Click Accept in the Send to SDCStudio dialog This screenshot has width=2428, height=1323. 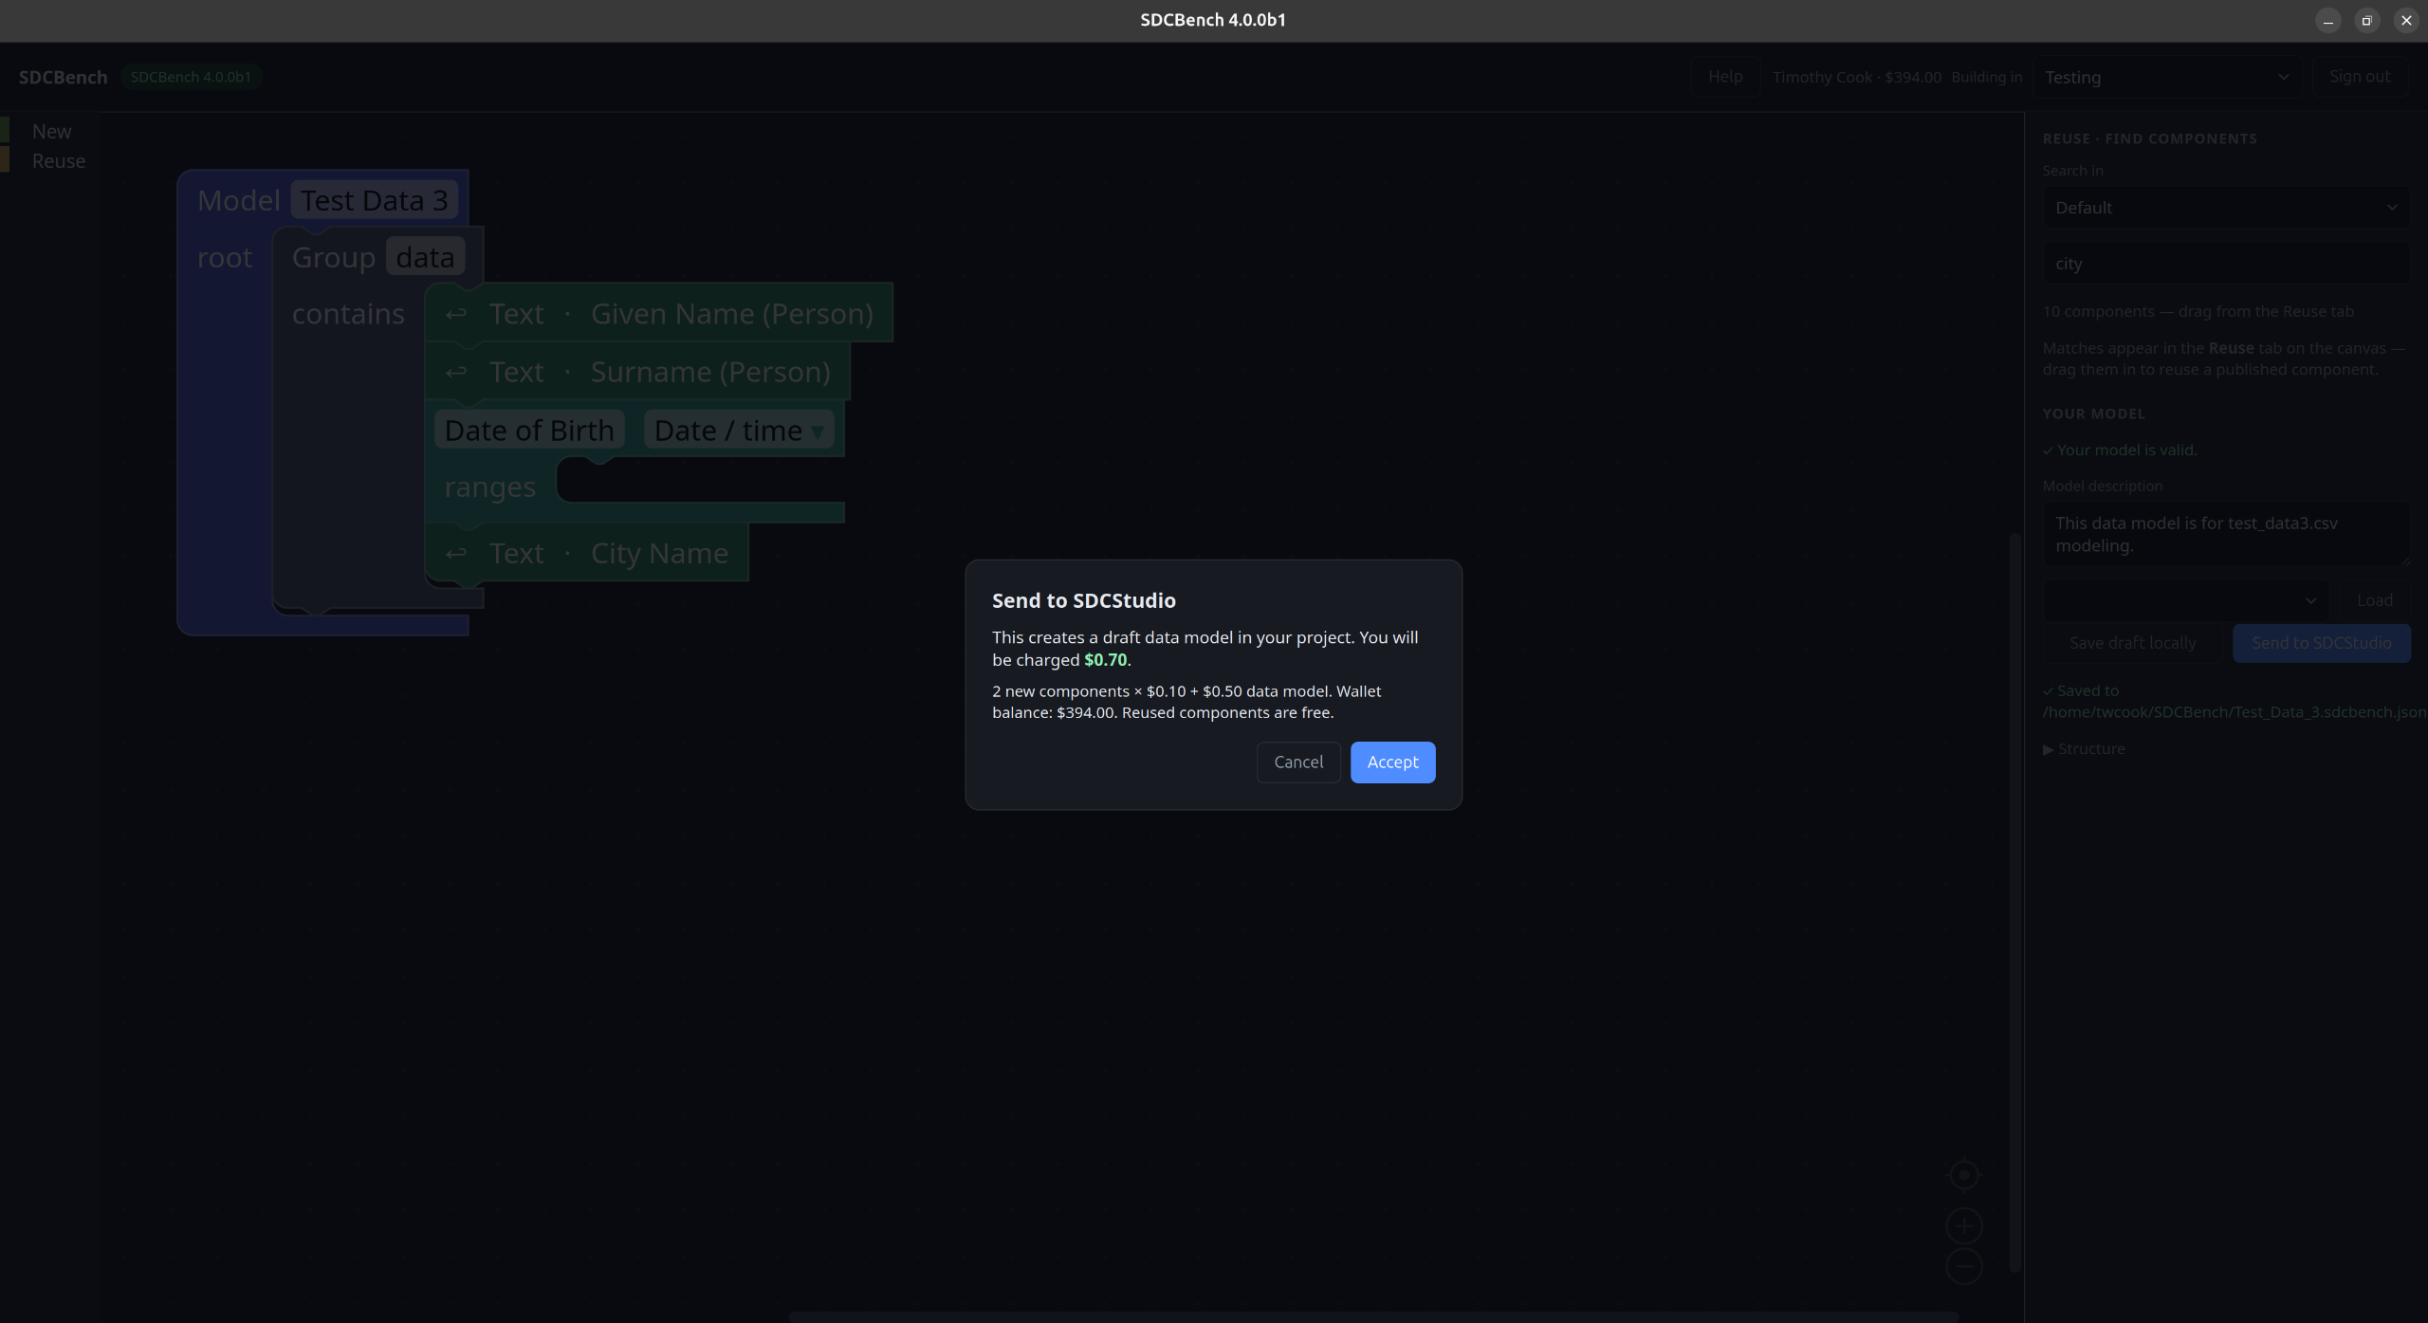[x=1392, y=763]
